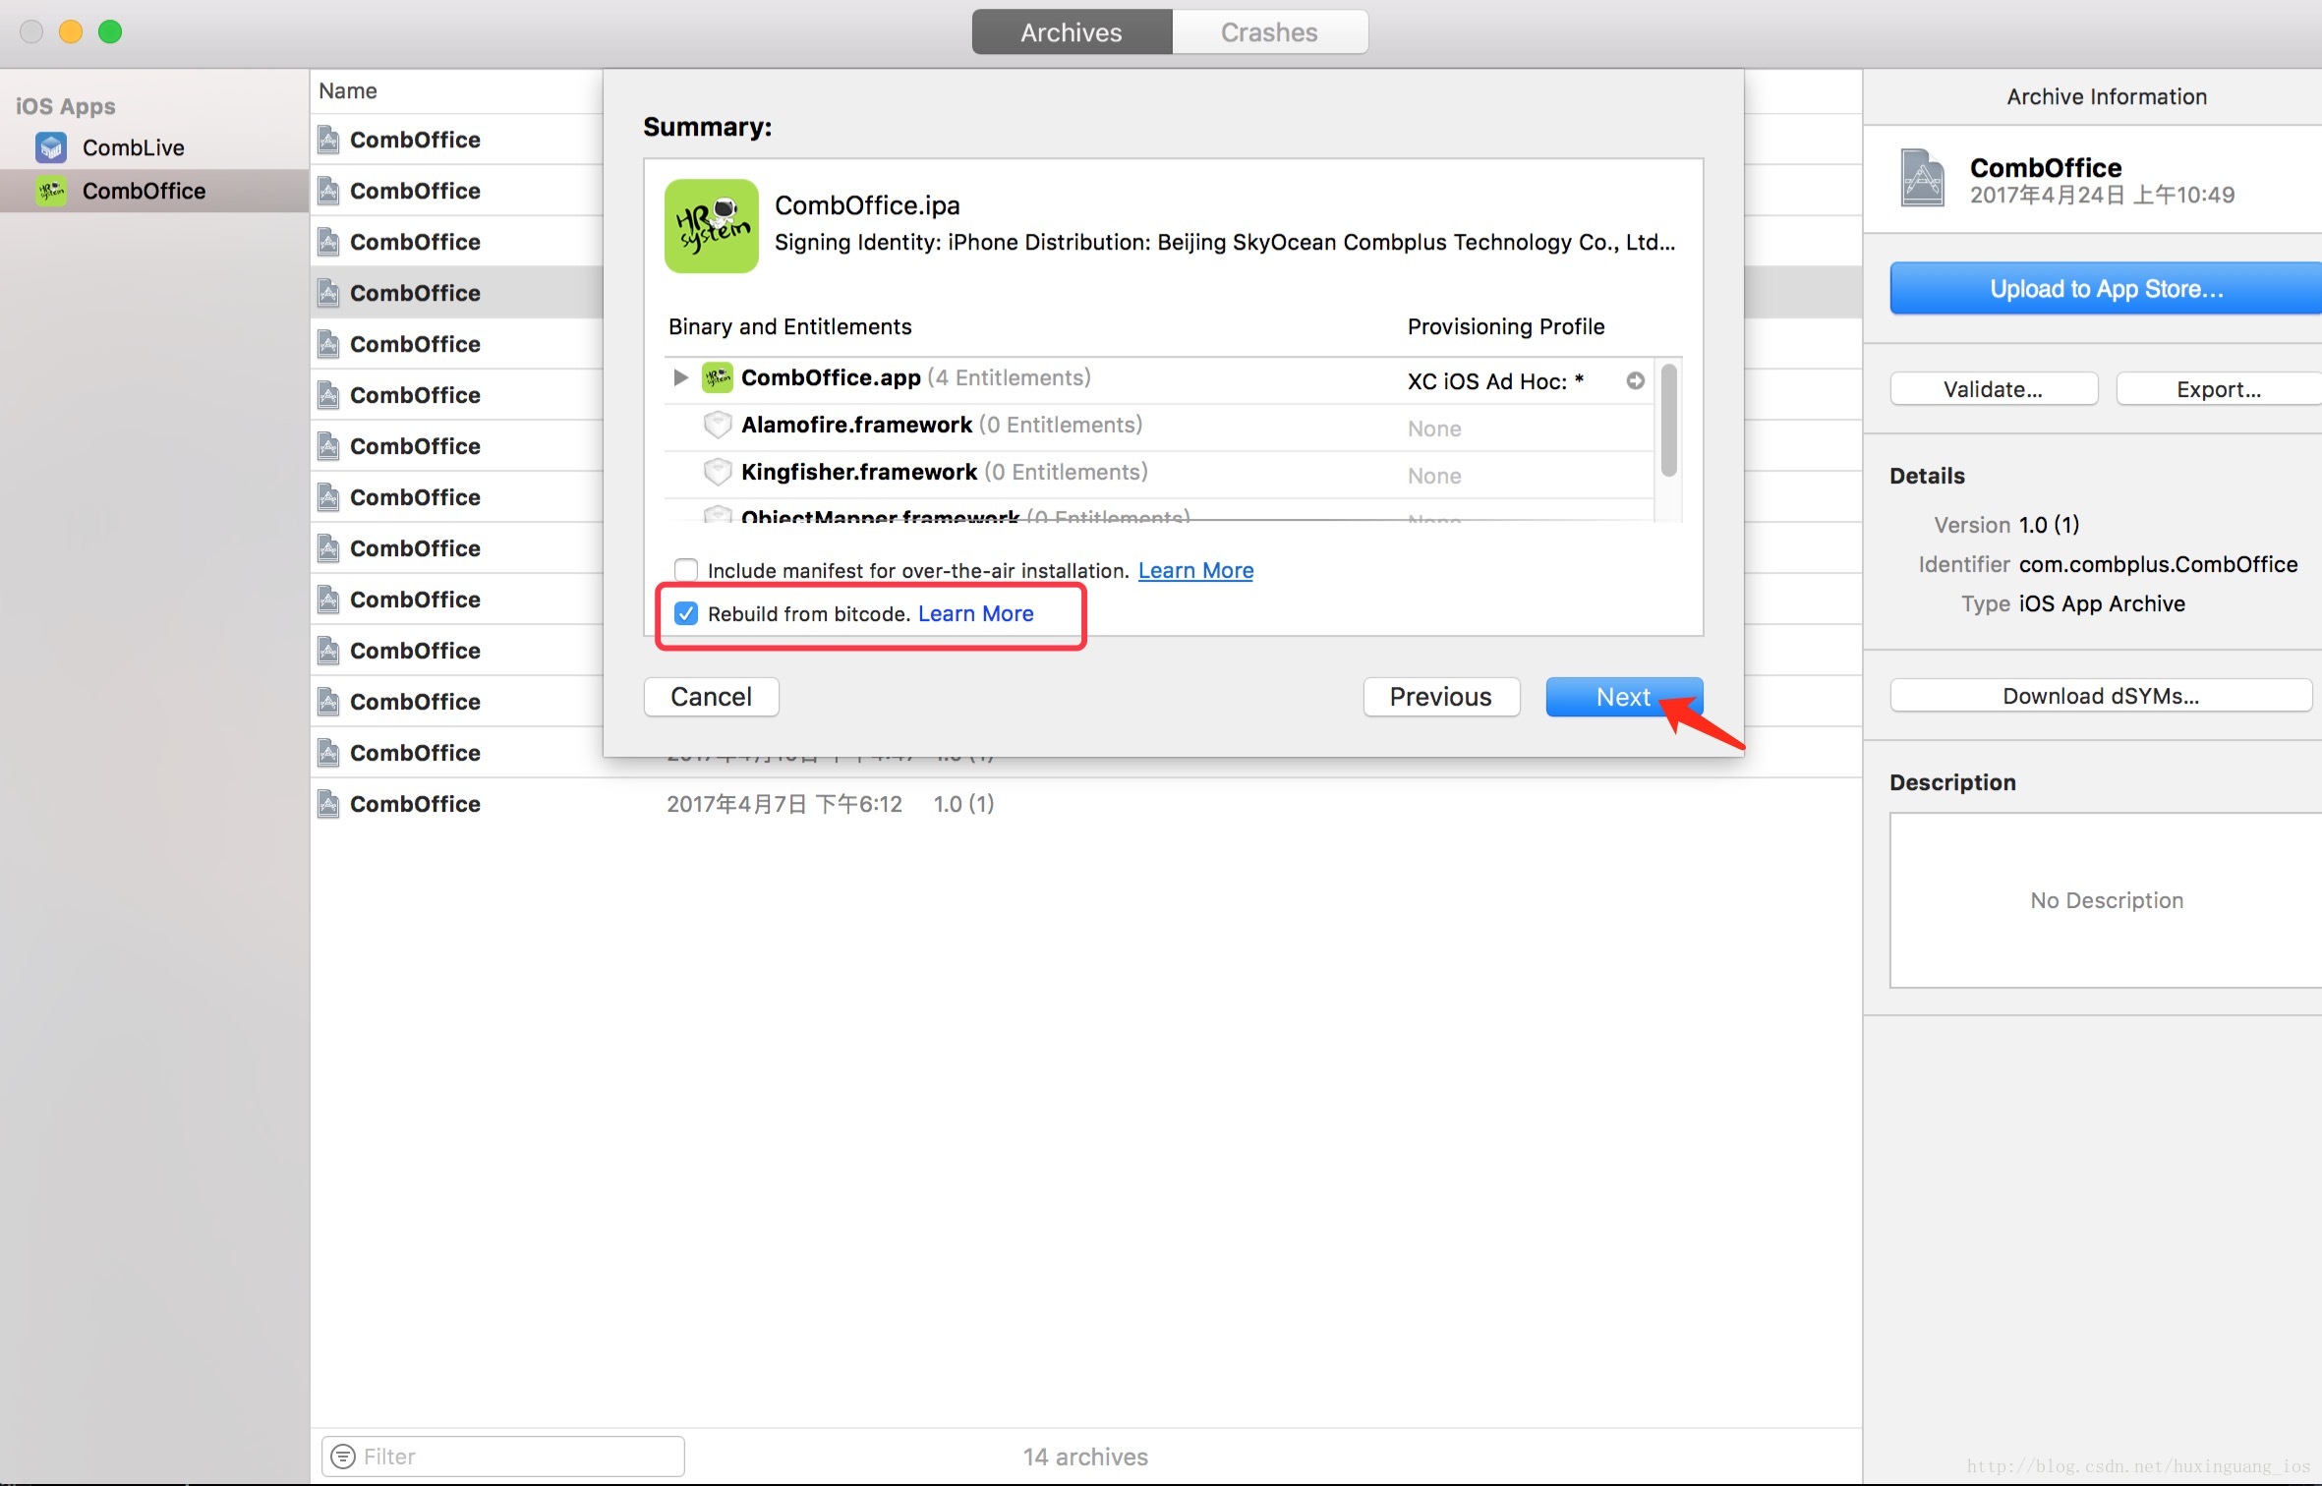Image resolution: width=2322 pixels, height=1486 pixels.
Task: Click Learn More link for bitcode
Action: [975, 612]
